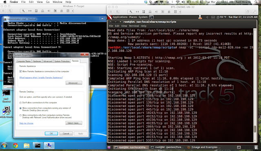Open the terminal launcher icon in GNOME panel
This screenshot has height=151, width=261.
(x=151, y=17)
